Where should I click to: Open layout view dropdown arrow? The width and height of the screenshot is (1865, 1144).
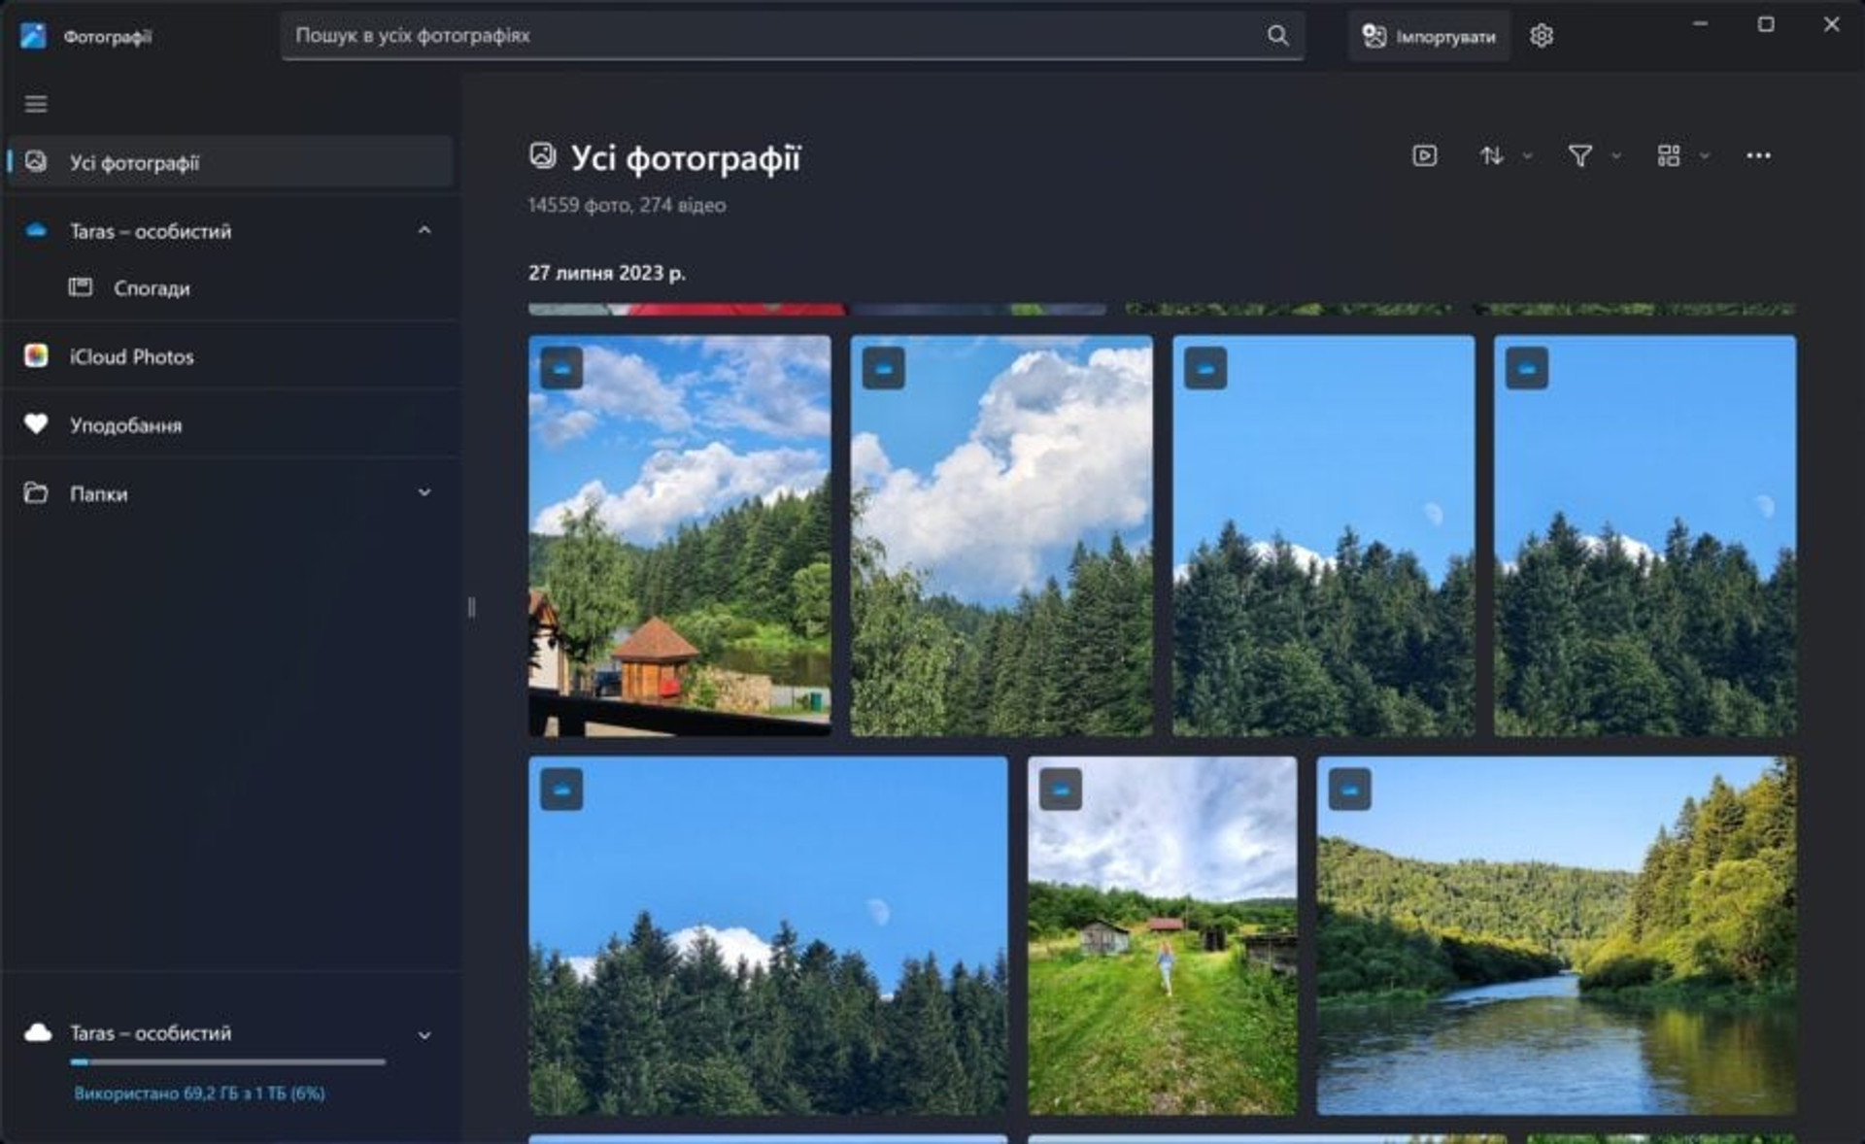tap(1705, 155)
